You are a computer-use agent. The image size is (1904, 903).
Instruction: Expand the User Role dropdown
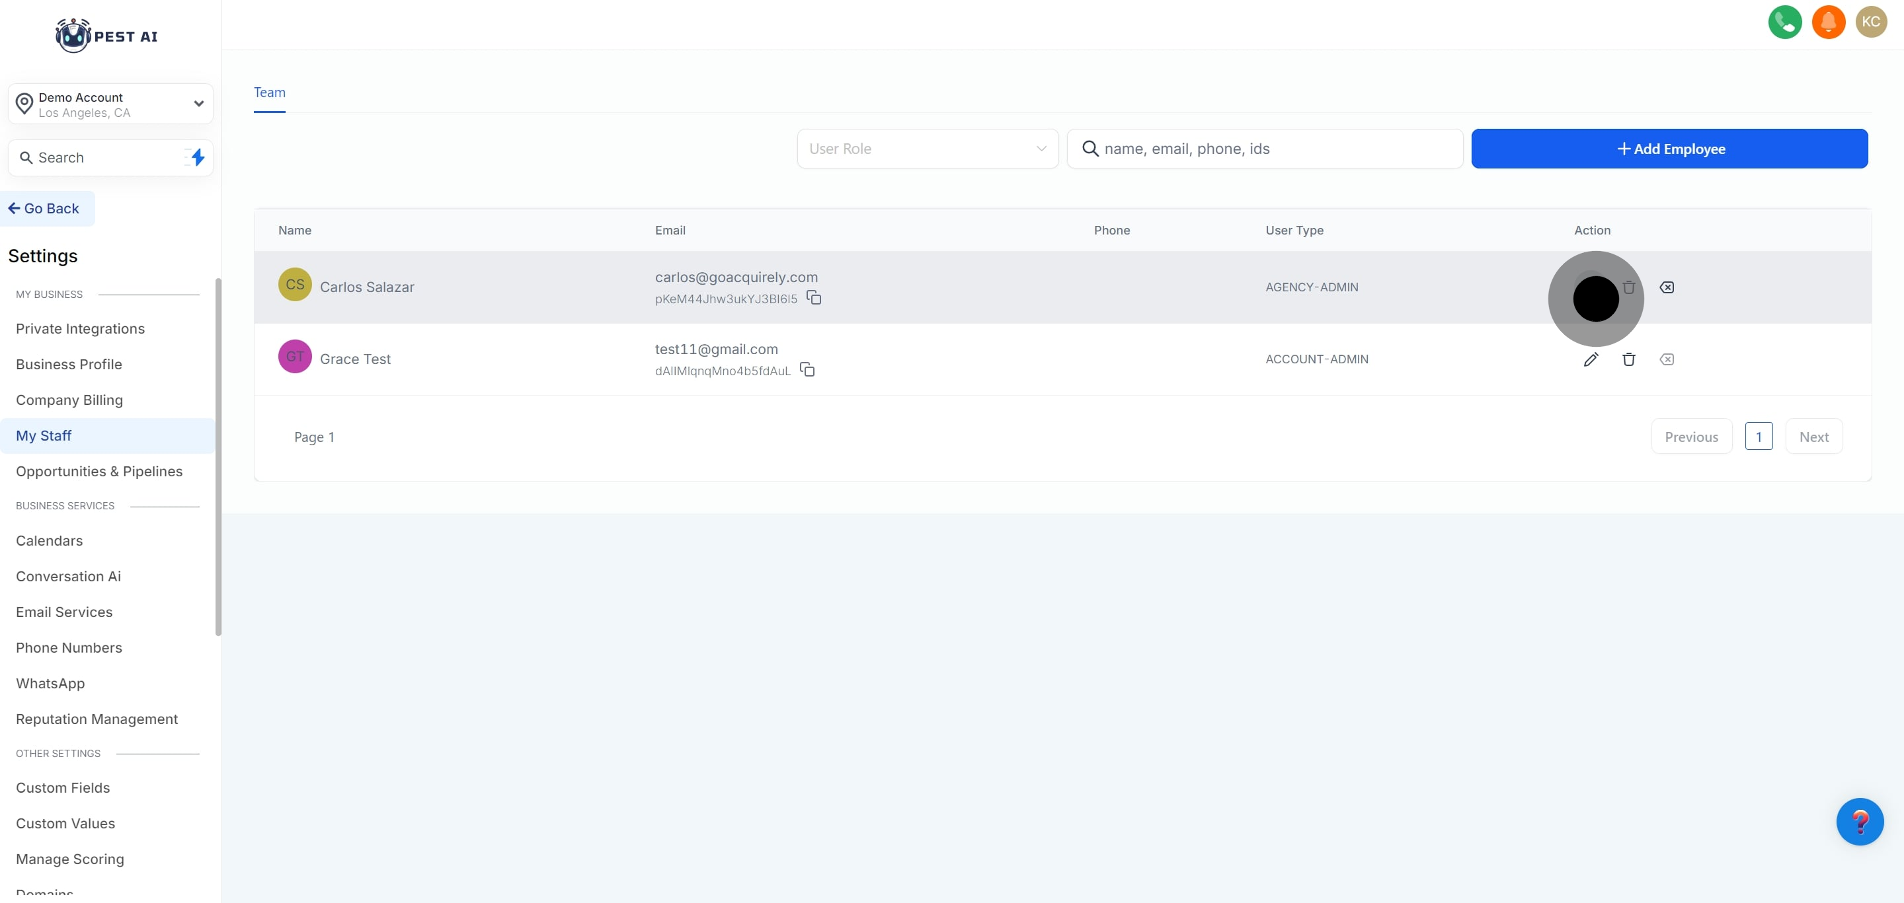coord(927,149)
